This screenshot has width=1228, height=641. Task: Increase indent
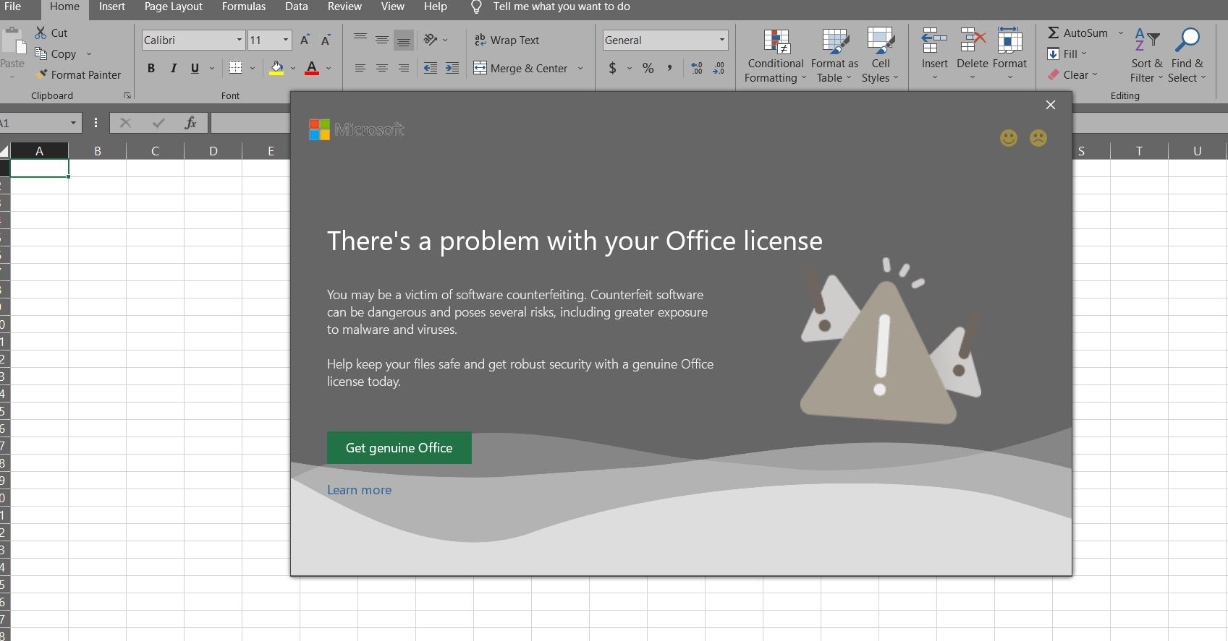[x=452, y=68]
